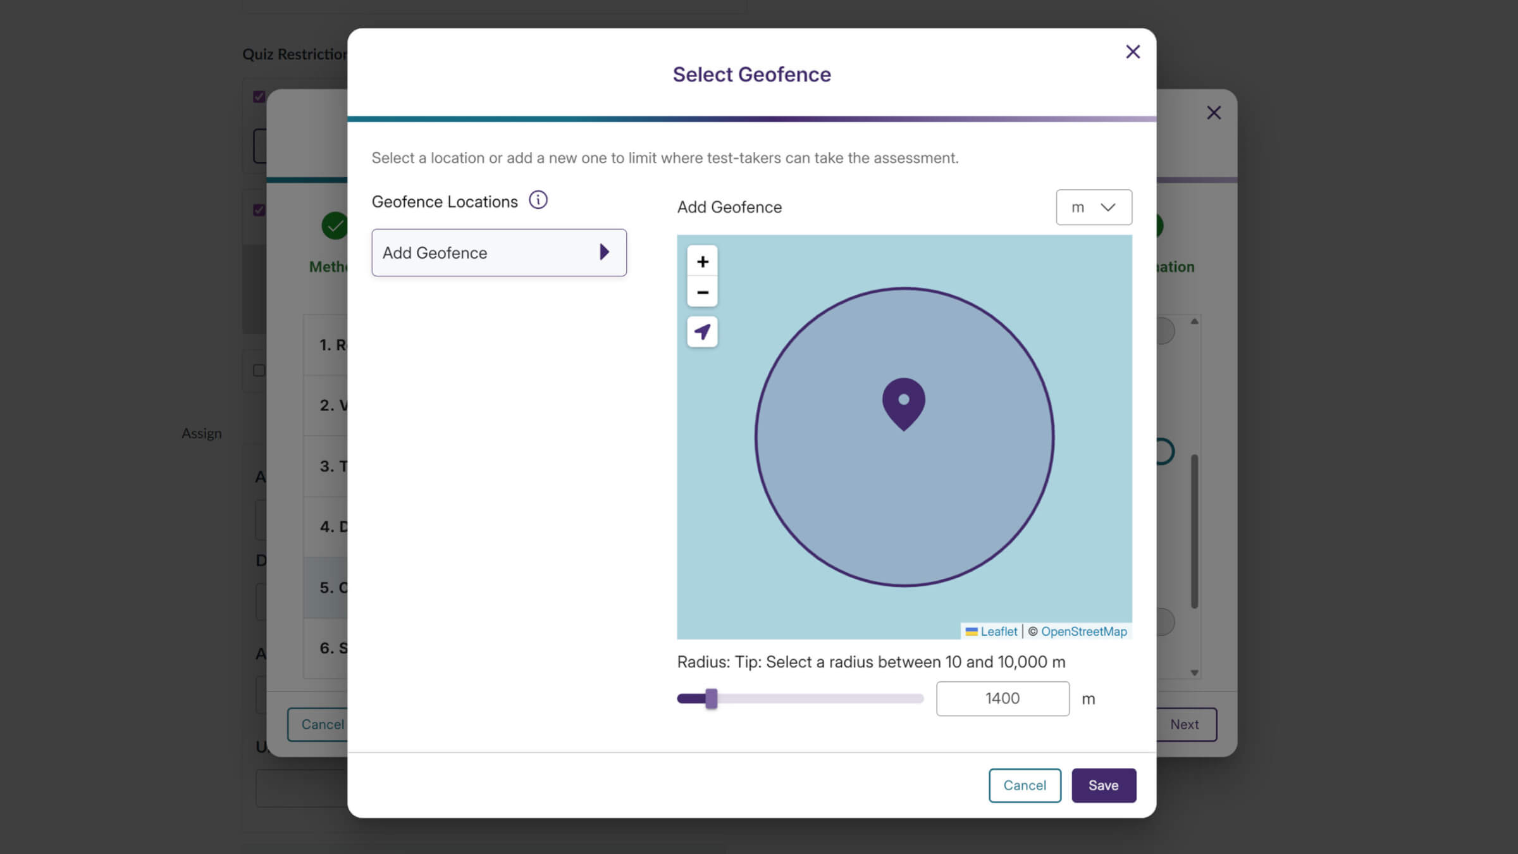The width and height of the screenshot is (1518, 854).
Task: Click the scrollbar down arrow on right panel
Action: point(1194,672)
